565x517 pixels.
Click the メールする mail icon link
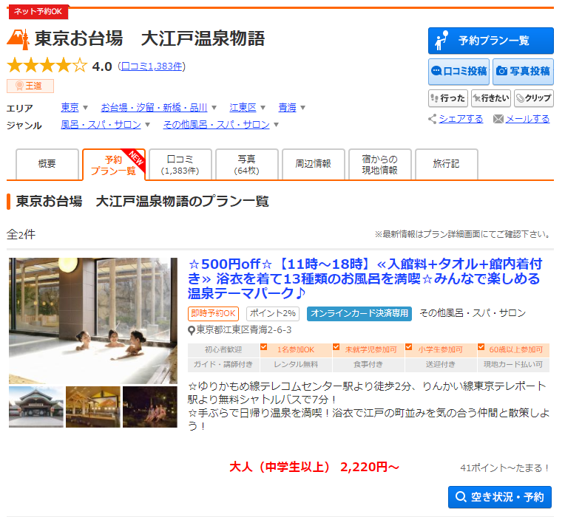521,119
